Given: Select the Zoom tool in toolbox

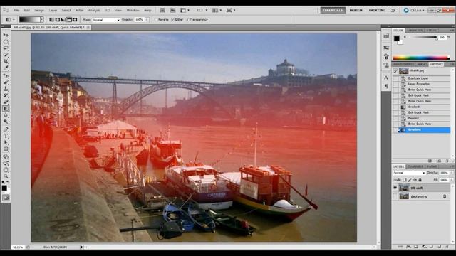Looking at the screenshot, I should click(x=6, y=176).
